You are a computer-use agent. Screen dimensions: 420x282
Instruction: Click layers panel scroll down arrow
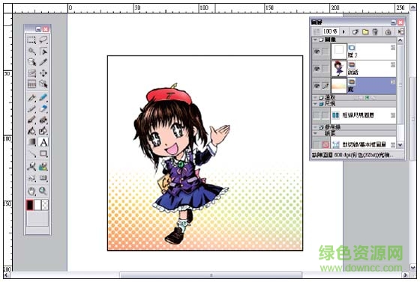click(x=400, y=144)
